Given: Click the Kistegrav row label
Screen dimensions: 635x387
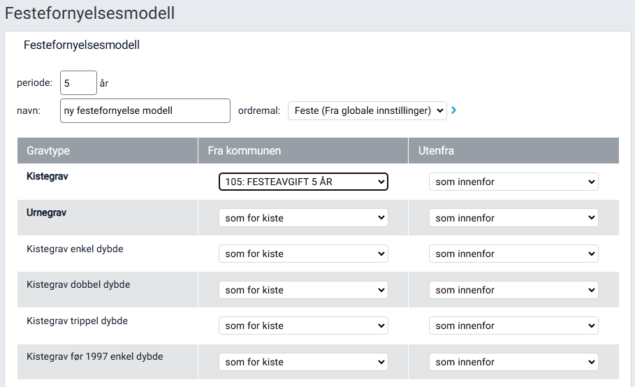Looking at the screenshot, I should point(47,177).
